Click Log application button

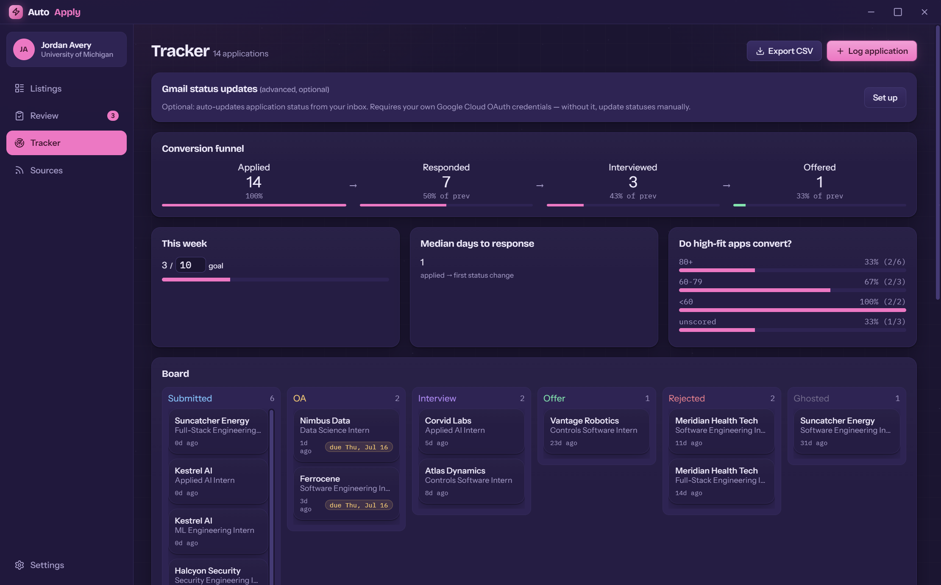point(872,51)
